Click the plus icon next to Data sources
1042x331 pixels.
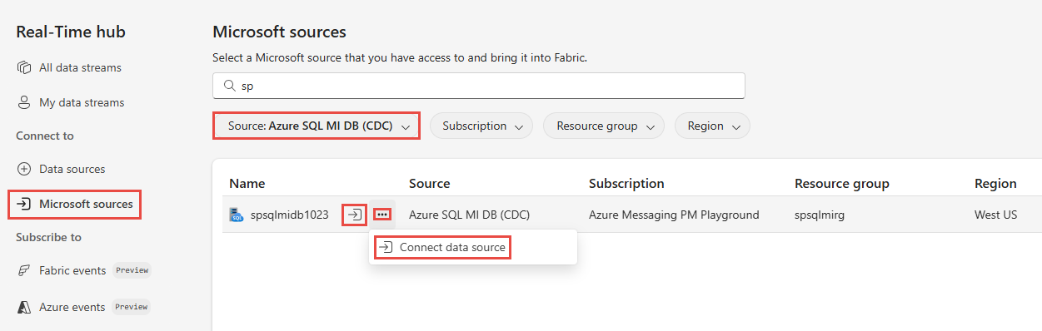pos(24,169)
